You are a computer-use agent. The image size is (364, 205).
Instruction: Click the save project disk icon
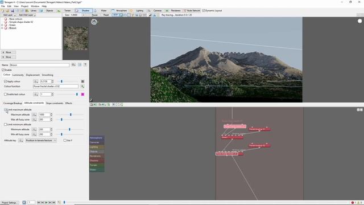(13, 11)
